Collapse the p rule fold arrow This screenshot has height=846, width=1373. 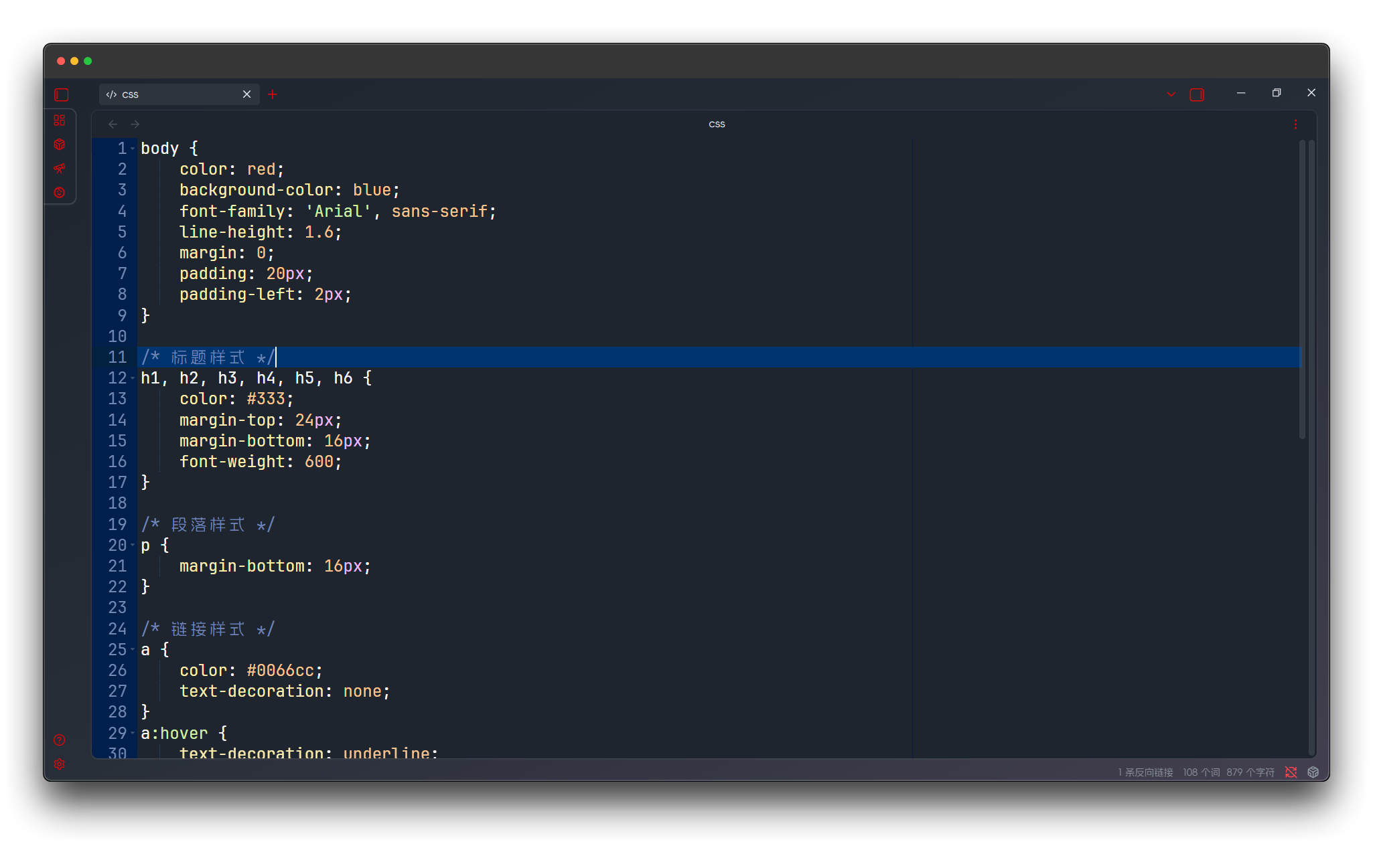[x=133, y=545]
